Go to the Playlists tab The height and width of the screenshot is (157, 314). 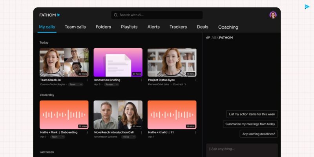tap(129, 27)
